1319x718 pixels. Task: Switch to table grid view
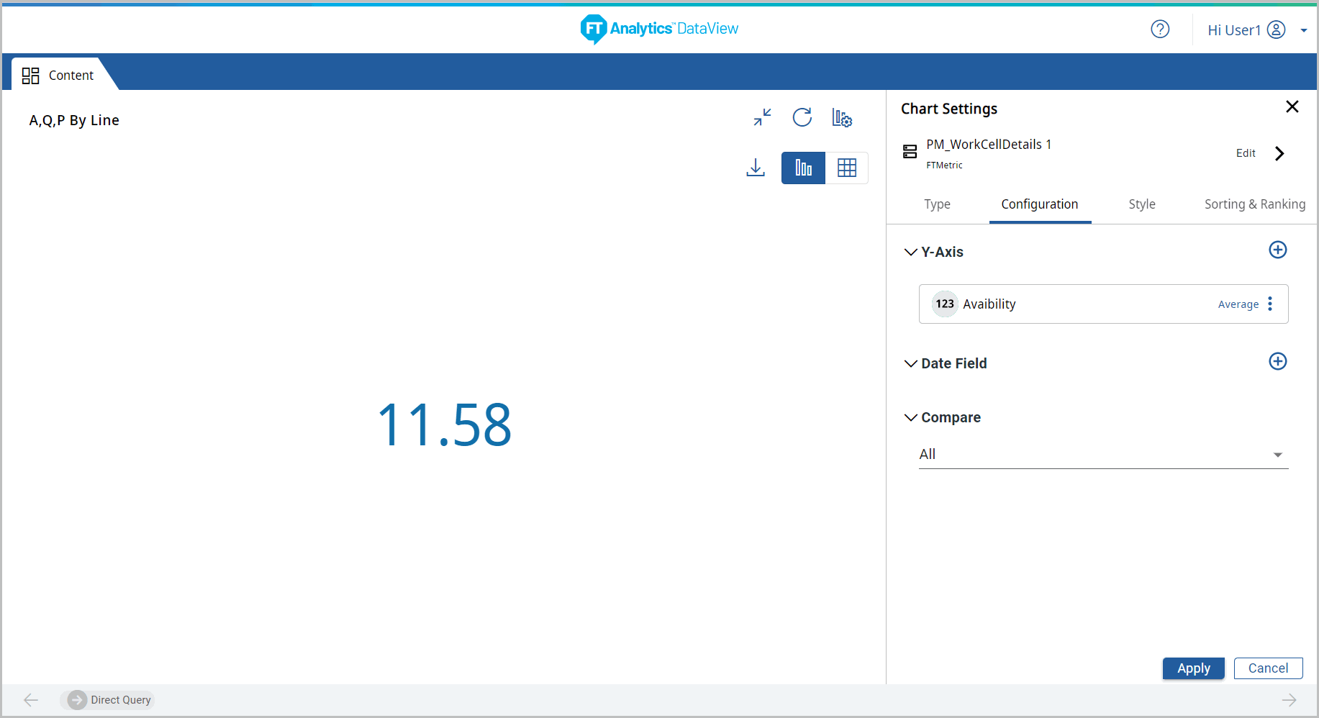click(846, 168)
